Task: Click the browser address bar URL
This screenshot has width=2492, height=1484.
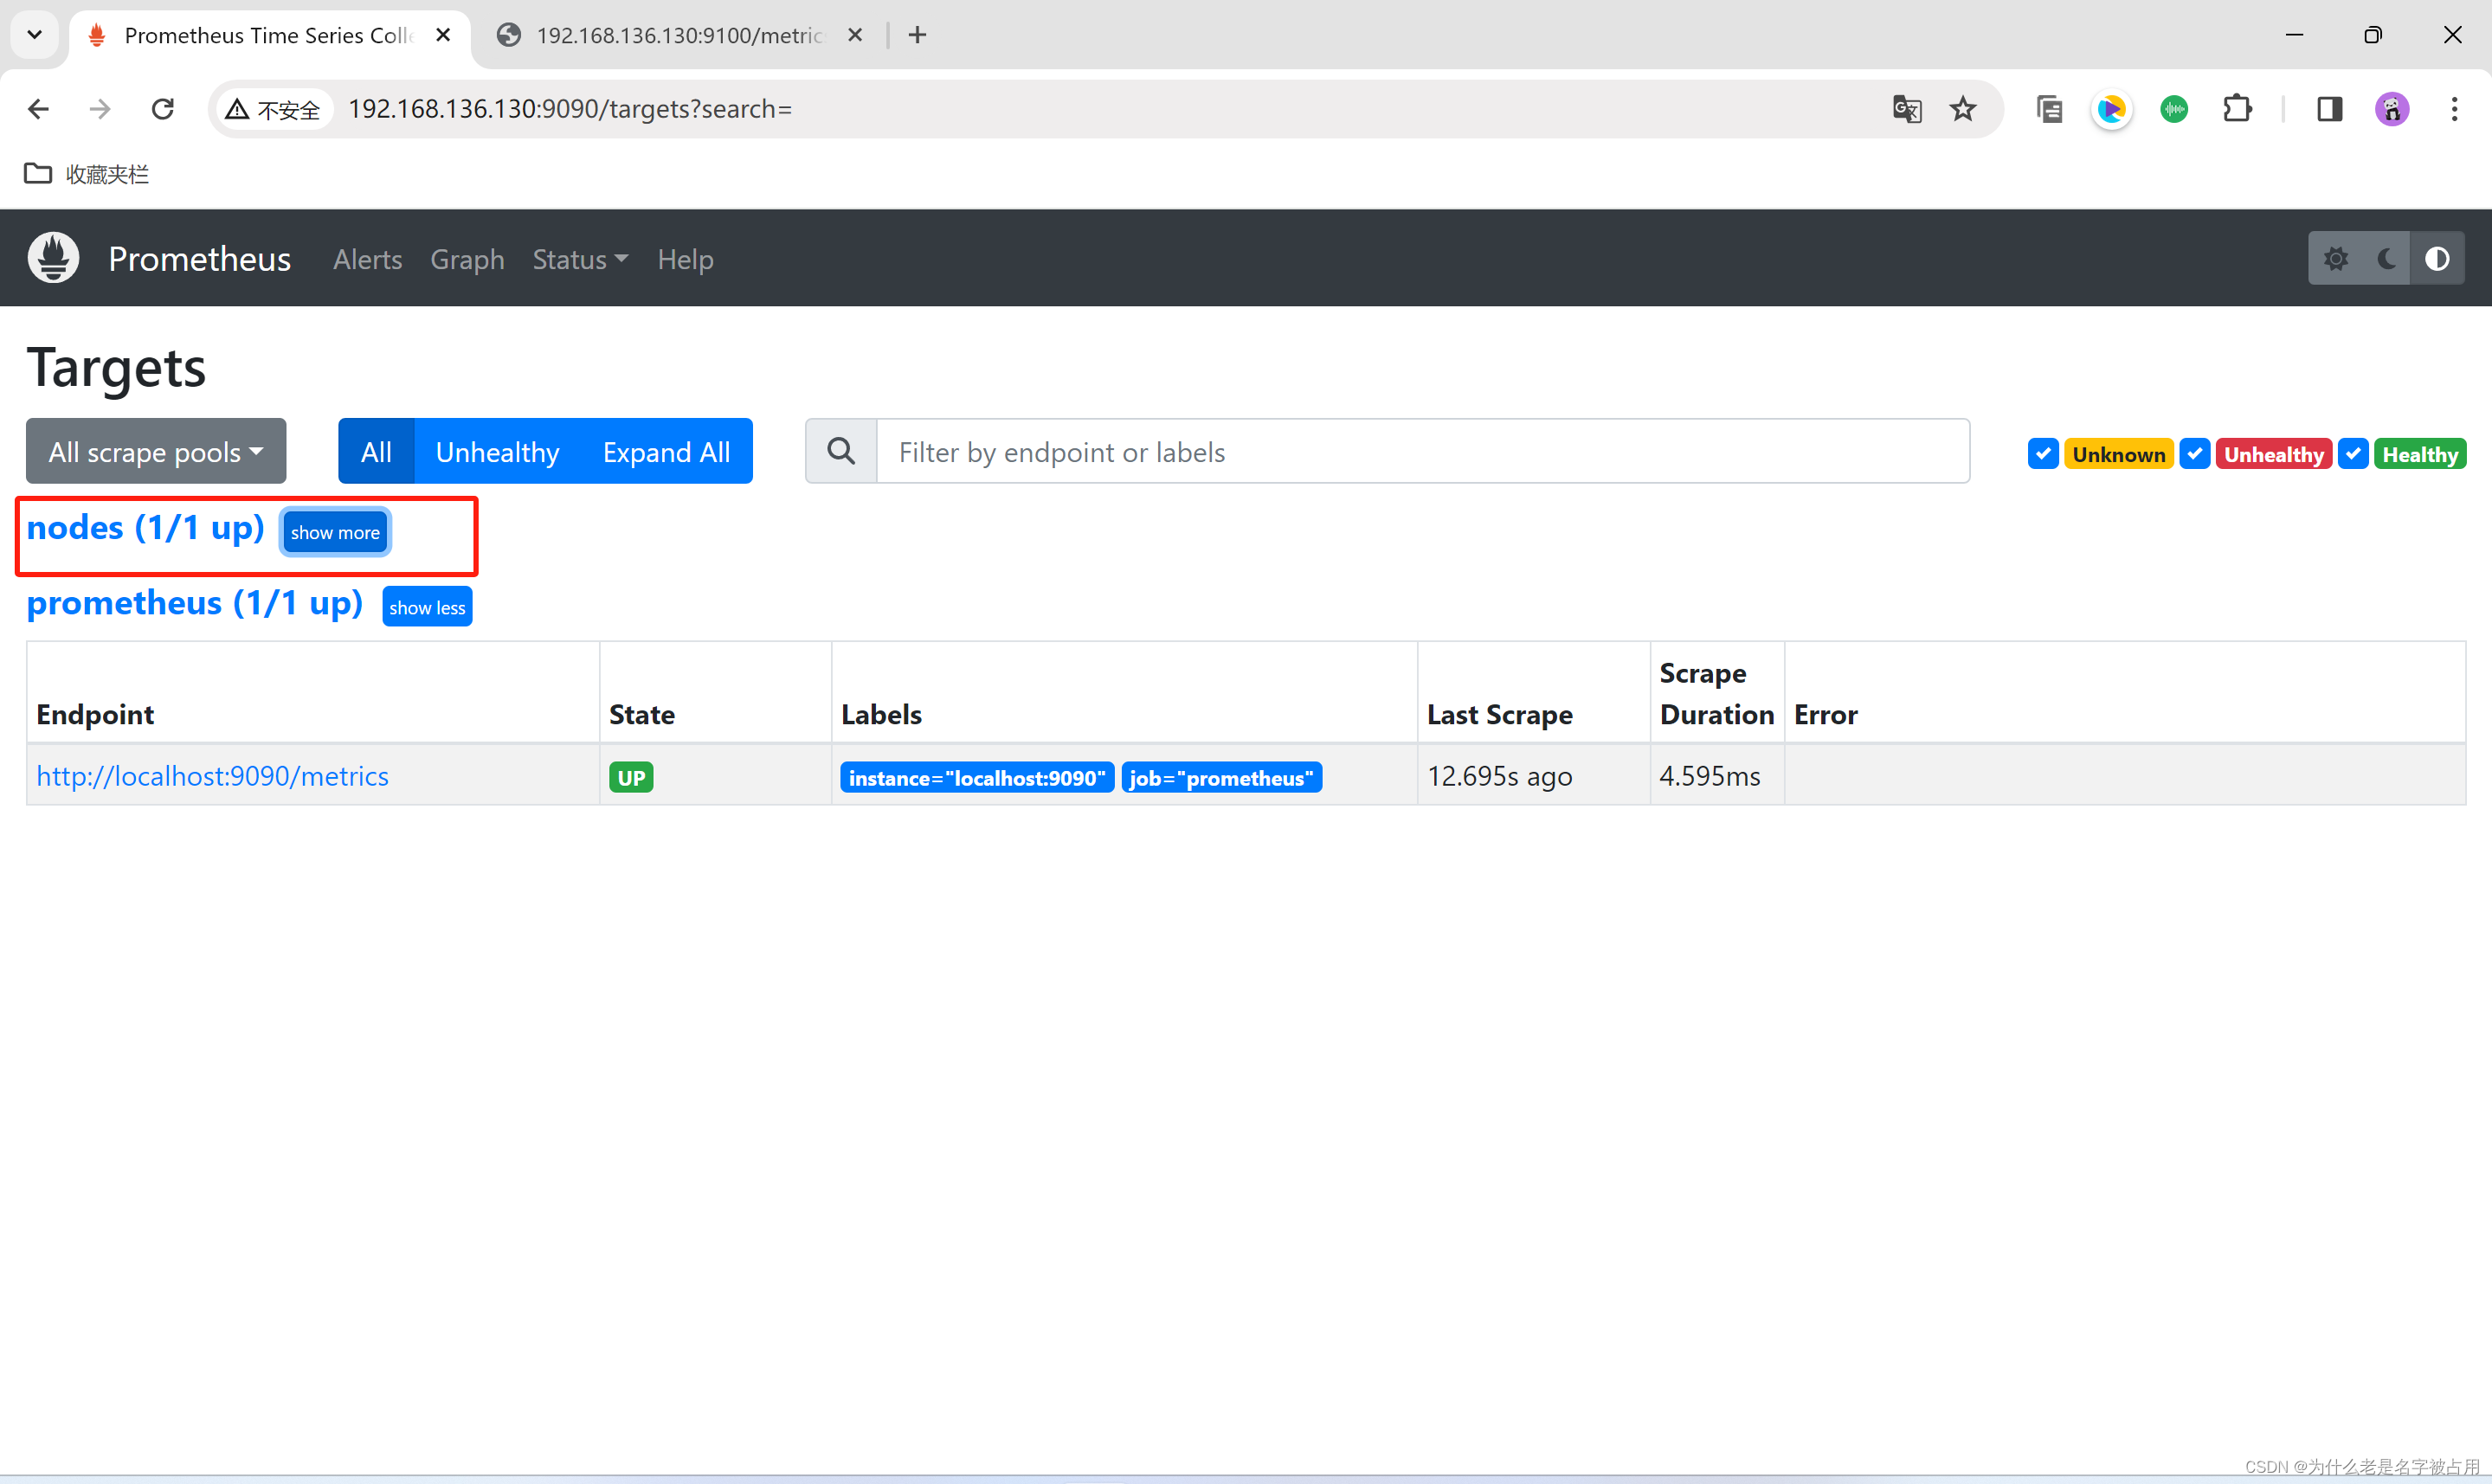Action: tap(570, 109)
